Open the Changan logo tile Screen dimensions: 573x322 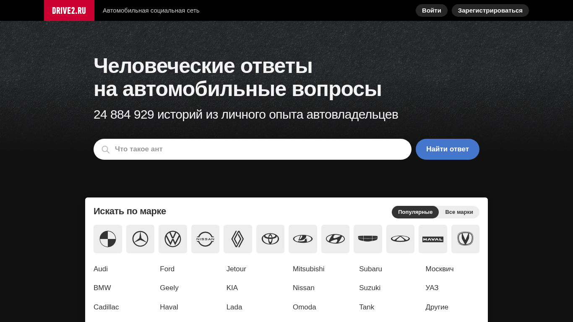(x=465, y=239)
